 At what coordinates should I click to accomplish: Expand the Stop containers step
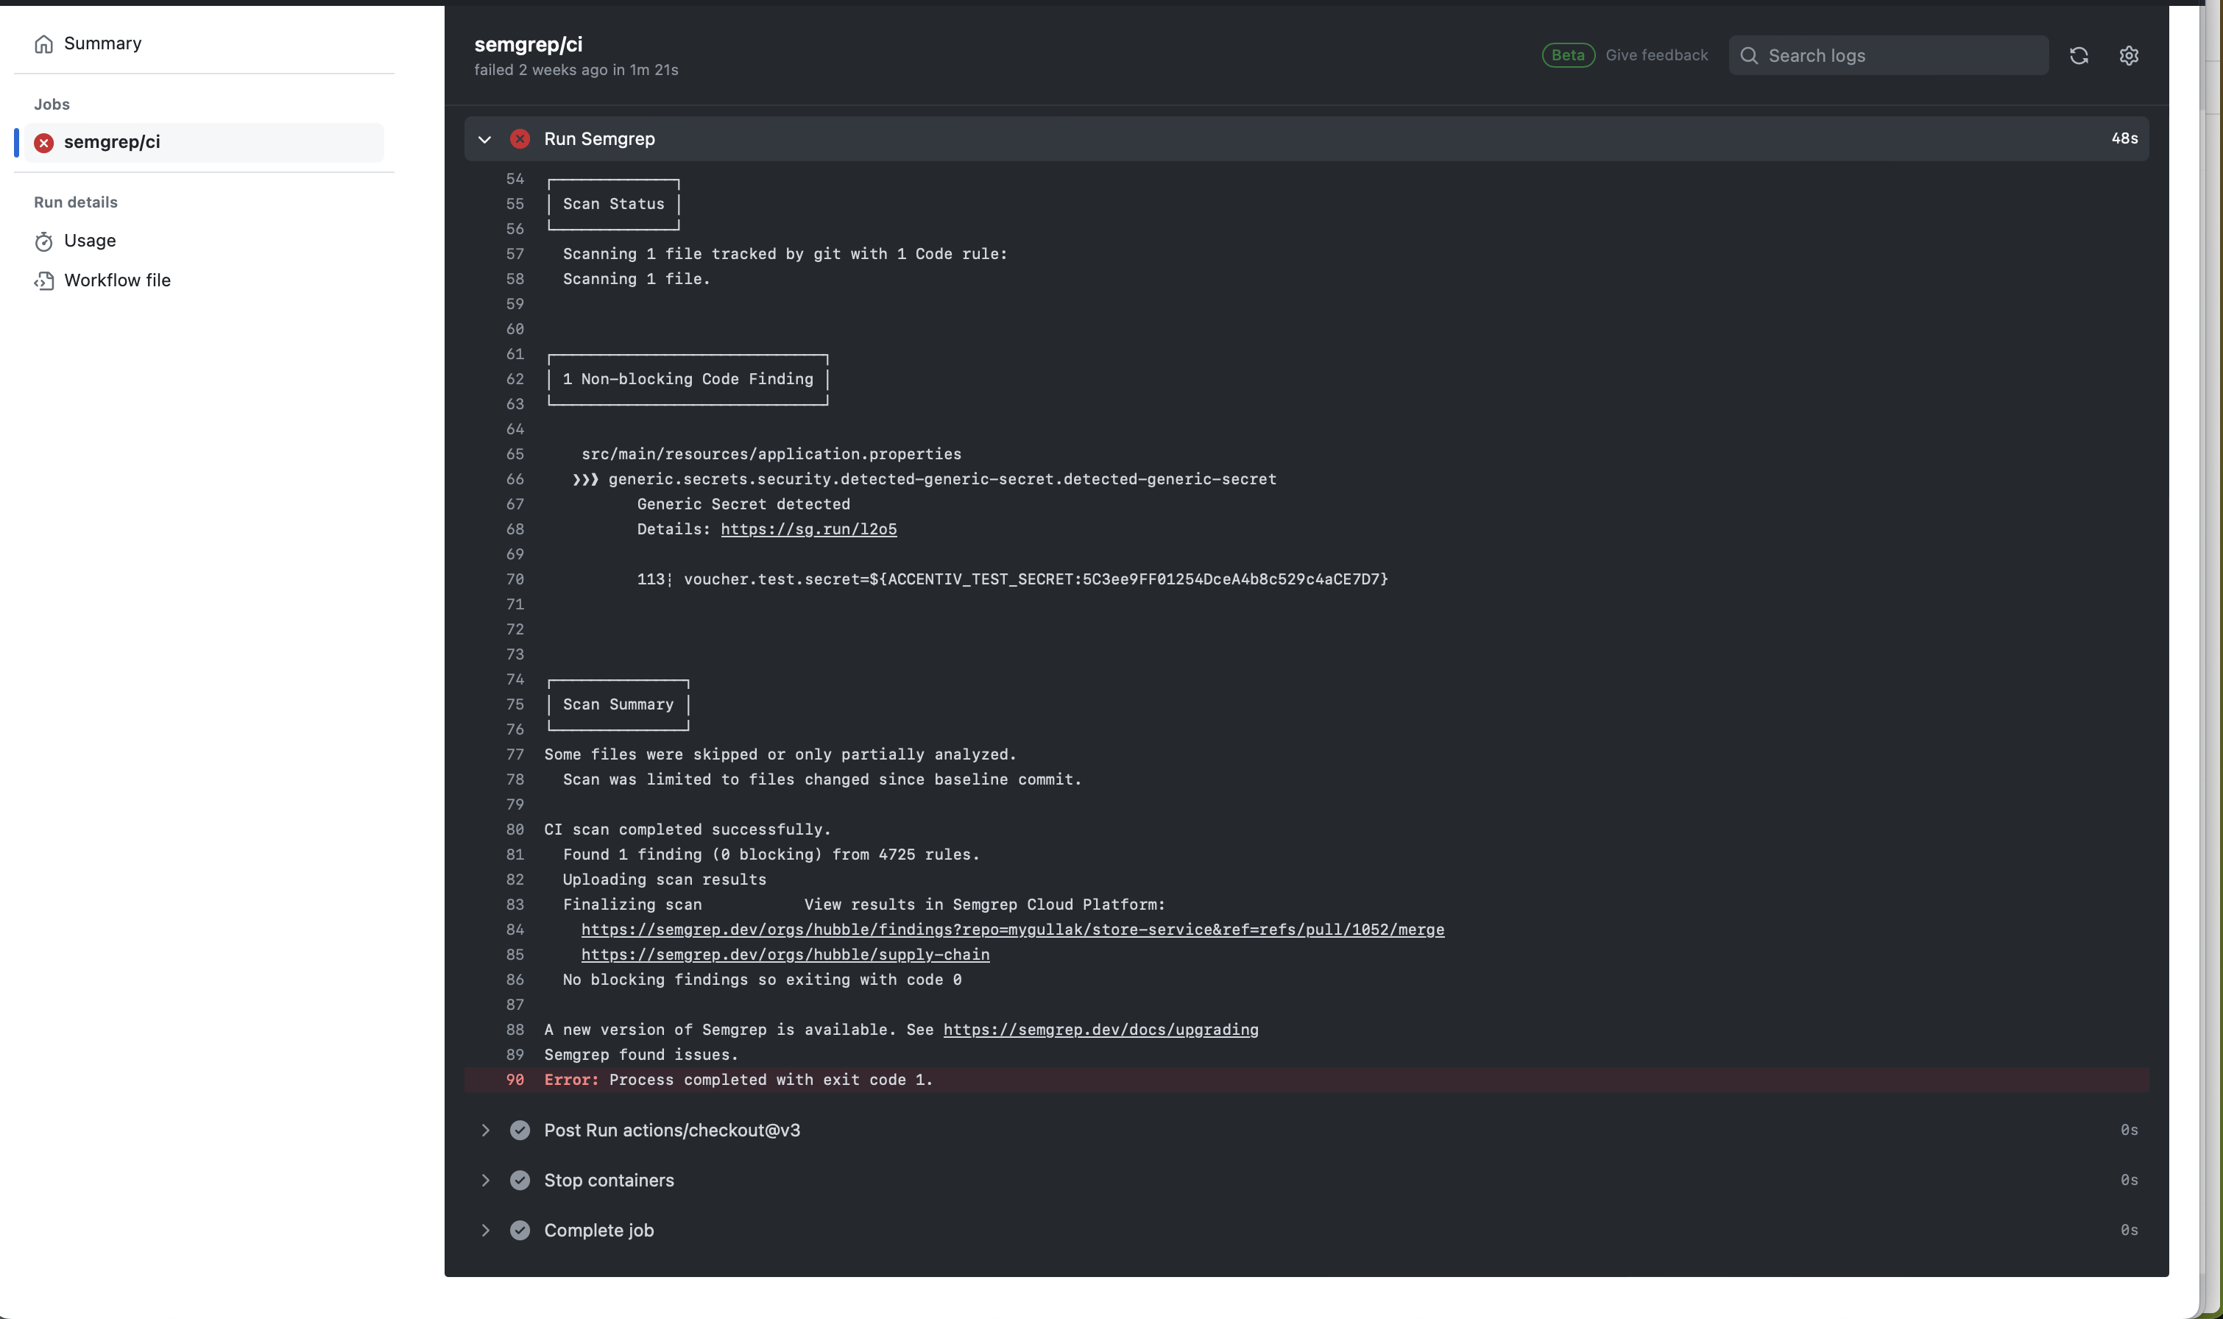pyautogui.click(x=485, y=1179)
